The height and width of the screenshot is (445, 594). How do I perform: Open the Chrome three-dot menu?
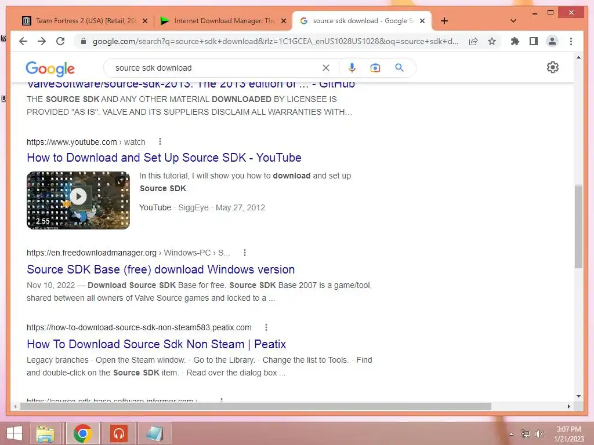coord(571,41)
